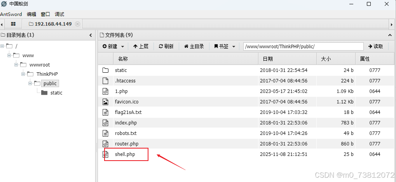
Task: Open the 新建 dropdown arrow
Action: [123, 47]
